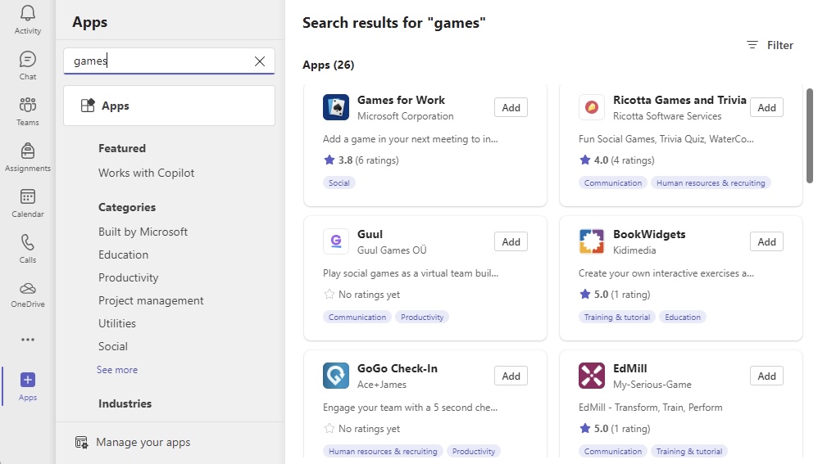Open the BookWidgets app icon
Viewport: 818px width, 464px height.
pos(592,241)
